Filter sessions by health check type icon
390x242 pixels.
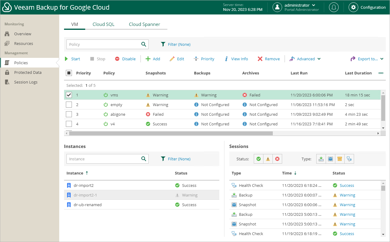pos(349,159)
